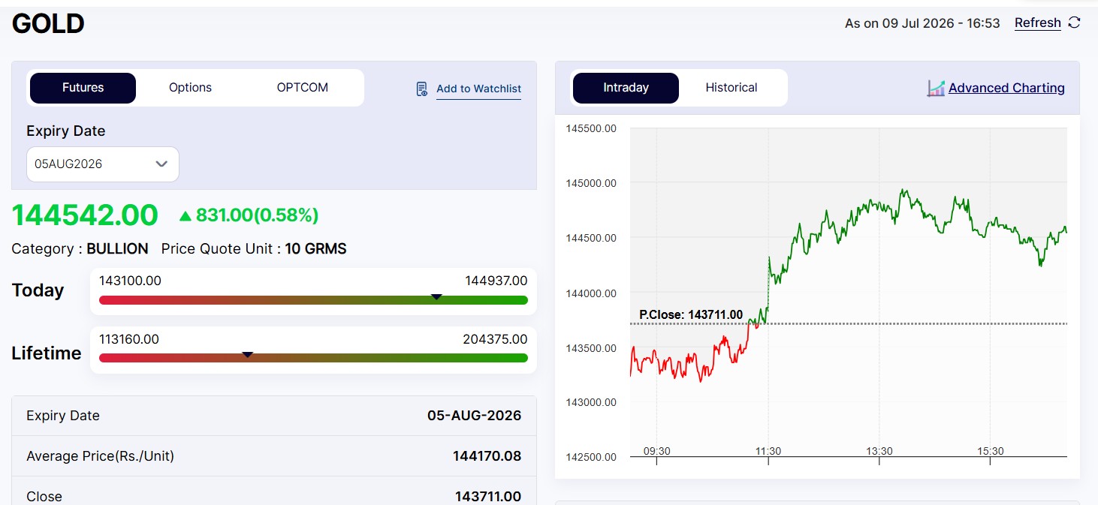
Task: Click the 145000.00 y-axis label
Action: click(x=591, y=183)
